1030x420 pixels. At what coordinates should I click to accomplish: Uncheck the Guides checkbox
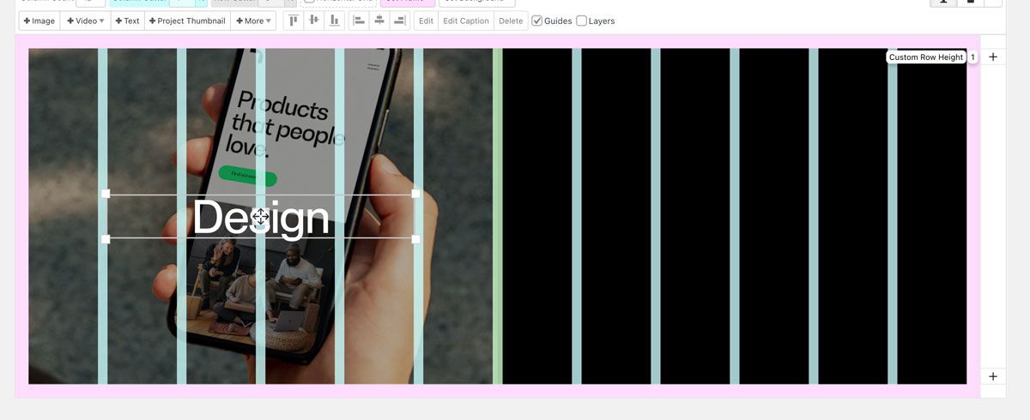(537, 21)
